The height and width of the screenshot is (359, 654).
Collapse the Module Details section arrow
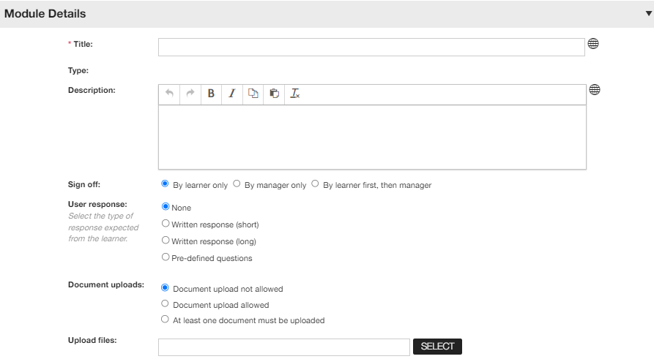[x=649, y=13]
